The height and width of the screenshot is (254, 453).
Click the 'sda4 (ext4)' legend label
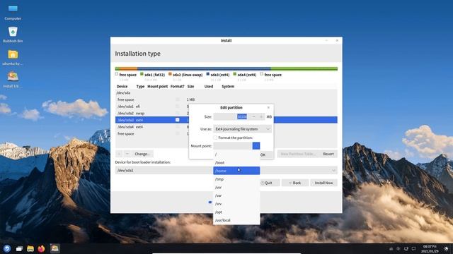[247, 75]
